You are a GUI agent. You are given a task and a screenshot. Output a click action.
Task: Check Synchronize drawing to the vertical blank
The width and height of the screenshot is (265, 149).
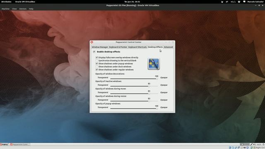(x=96, y=61)
